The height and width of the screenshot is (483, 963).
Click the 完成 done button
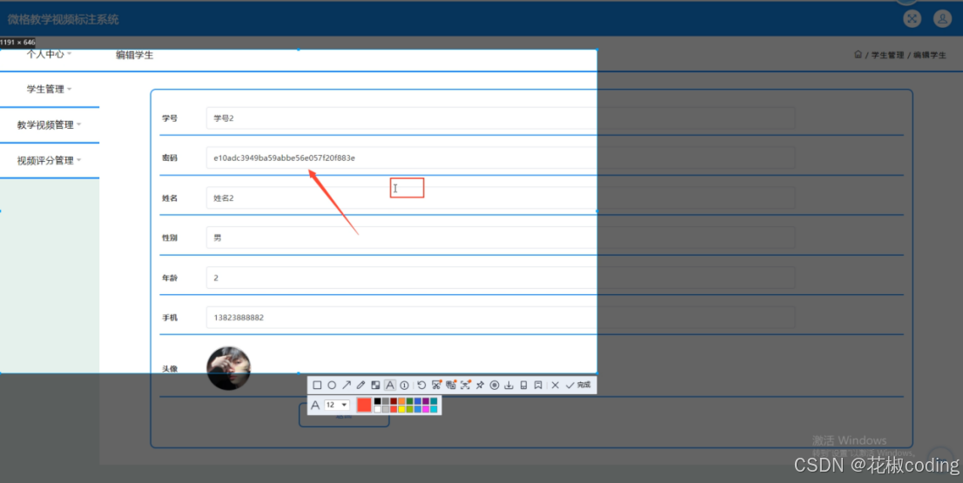(578, 385)
